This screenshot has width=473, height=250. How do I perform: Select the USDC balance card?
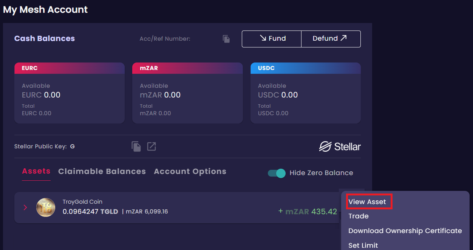pyautogui.click(x=306, y=93)
